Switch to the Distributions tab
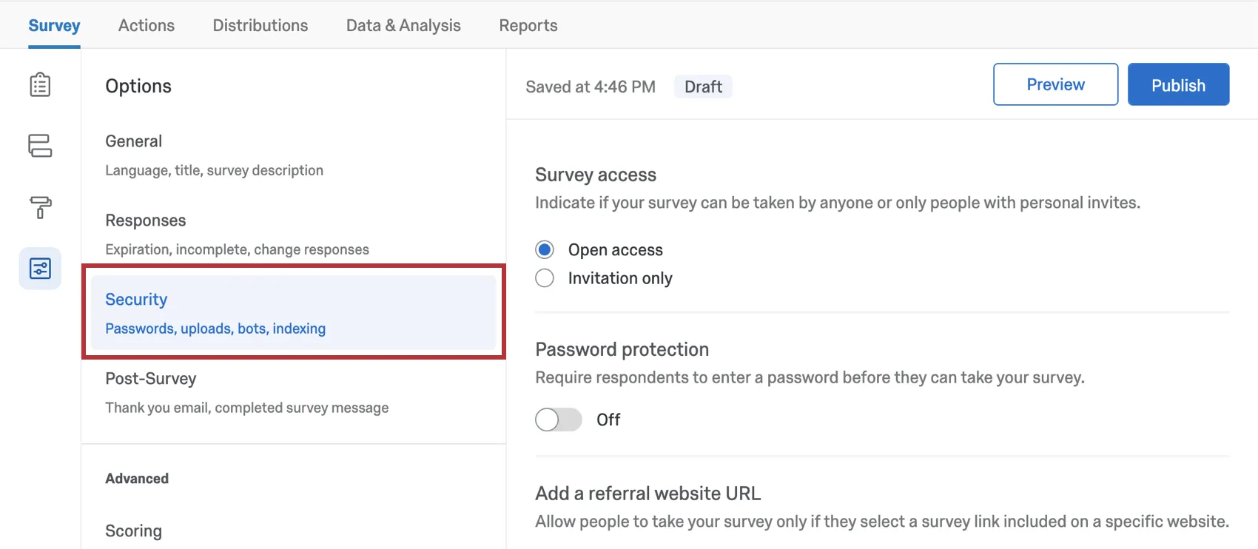Screen dimensions: 1258x549 pyautogui.click(x=260, y=24)
